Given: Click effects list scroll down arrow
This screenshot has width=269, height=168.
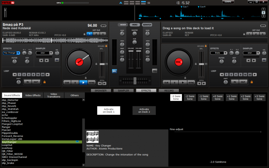Looking at the screenshot, I should [83, 165].
